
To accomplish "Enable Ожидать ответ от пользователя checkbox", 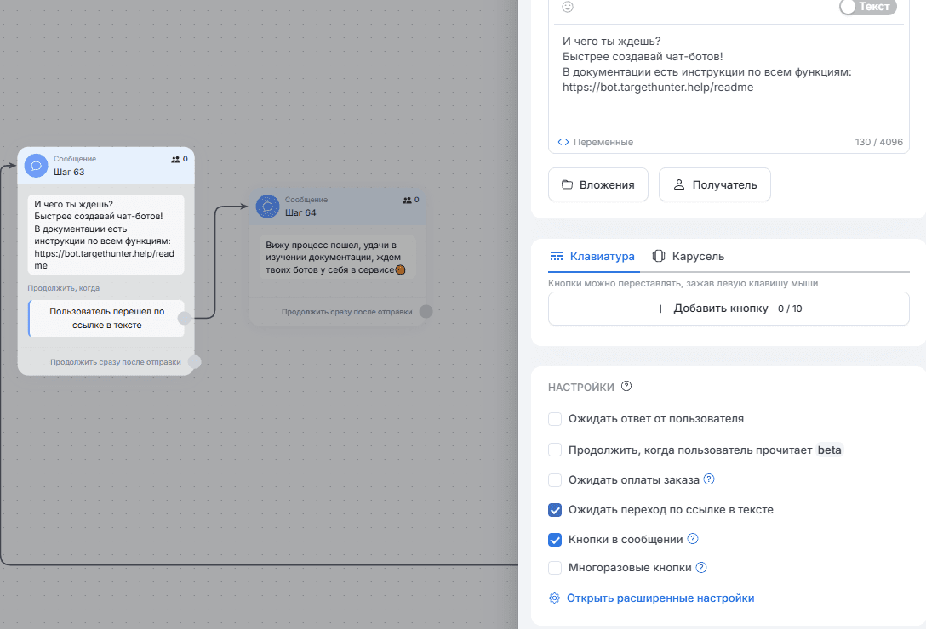I will pyautogui.click(x=555, y=419).
